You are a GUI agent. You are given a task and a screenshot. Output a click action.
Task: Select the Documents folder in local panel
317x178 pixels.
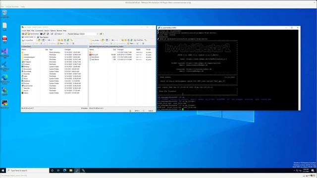[26, 69]
